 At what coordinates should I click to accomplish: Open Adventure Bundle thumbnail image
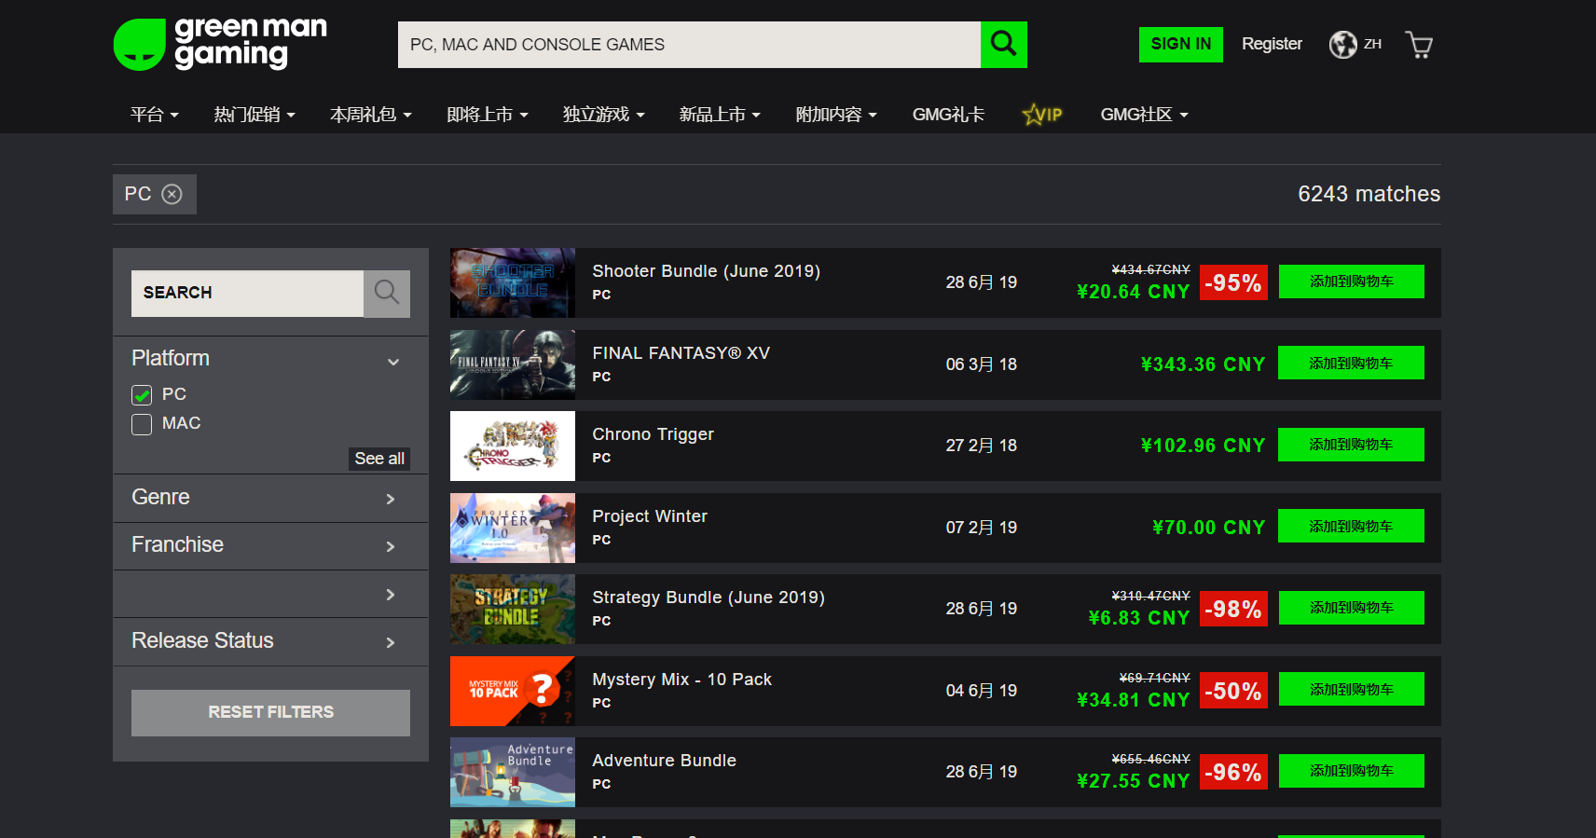click(513, 772)
